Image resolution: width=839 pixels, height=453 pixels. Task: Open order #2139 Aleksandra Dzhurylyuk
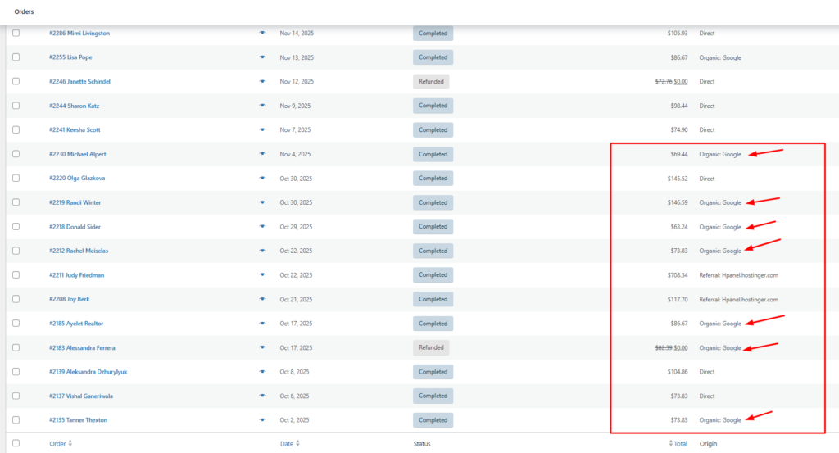click(x=88, y=372)
